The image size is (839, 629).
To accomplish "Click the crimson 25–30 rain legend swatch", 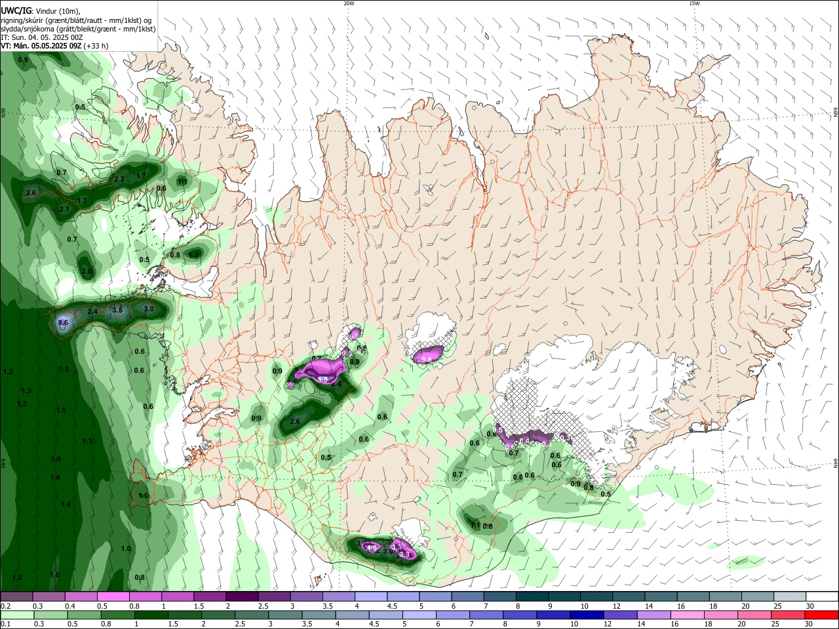I will pos(789,615).
